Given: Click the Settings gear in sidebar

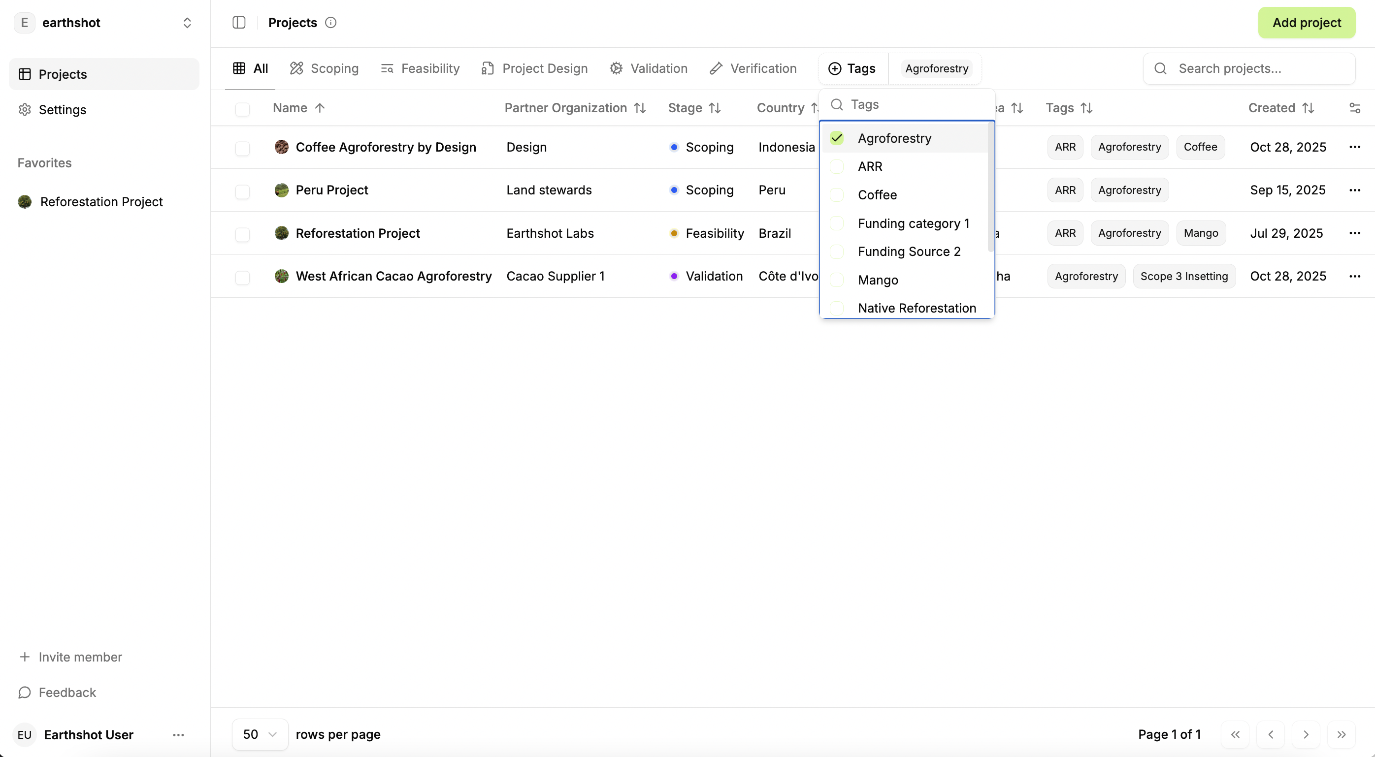Looking at the screenshot, I should 25,109.
